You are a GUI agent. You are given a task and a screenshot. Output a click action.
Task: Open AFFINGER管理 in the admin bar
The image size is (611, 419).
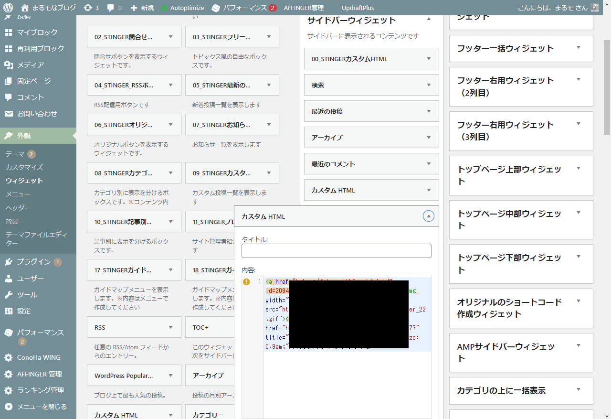(304, 8)
